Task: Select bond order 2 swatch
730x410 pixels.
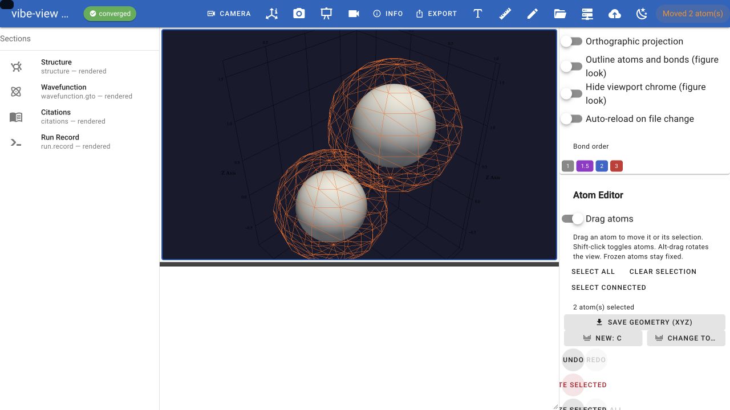Action: [601, 166]
